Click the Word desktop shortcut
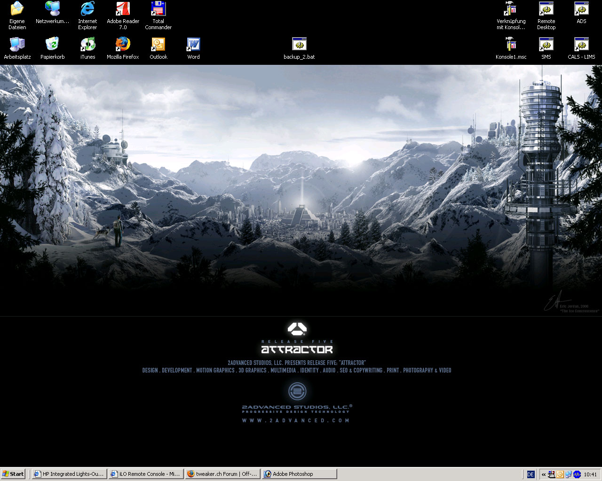Image resolution: width=602 pixels, height=481 pixels. (193, 45)
